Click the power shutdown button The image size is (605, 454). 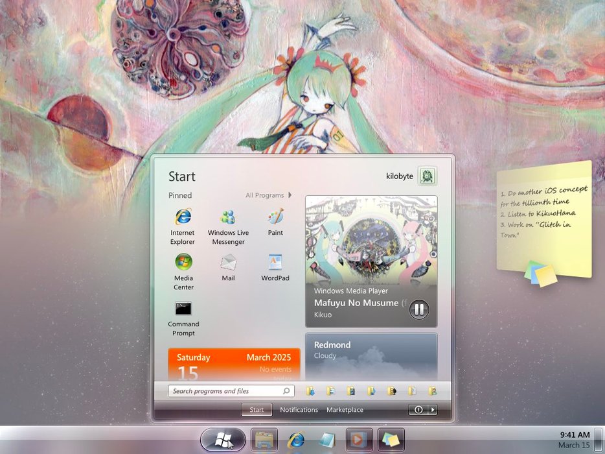418,409
